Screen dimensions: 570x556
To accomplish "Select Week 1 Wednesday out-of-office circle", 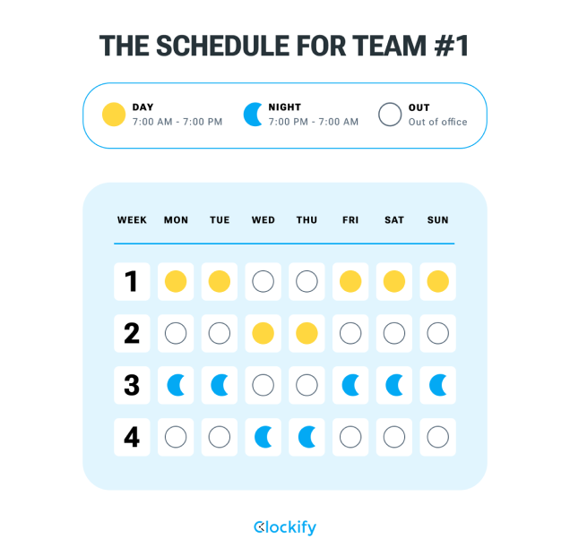I will point(263,281).
